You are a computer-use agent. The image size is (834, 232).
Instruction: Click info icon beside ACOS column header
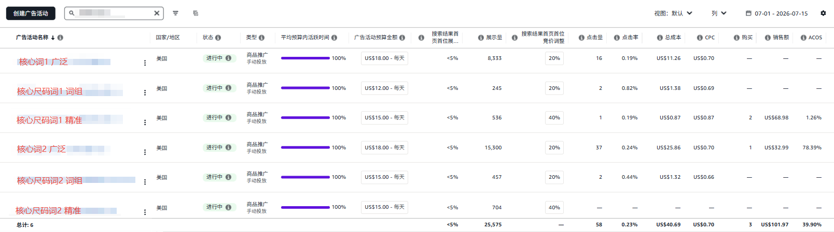point(803,38)
